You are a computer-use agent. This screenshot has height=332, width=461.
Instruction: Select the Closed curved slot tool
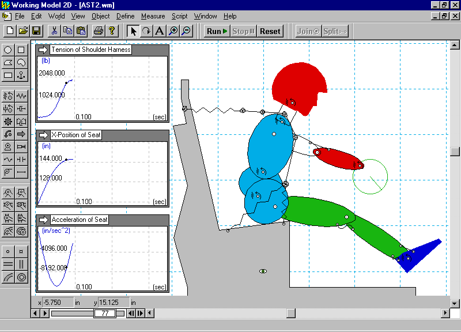pyautogui.click(x=21, y=277)
